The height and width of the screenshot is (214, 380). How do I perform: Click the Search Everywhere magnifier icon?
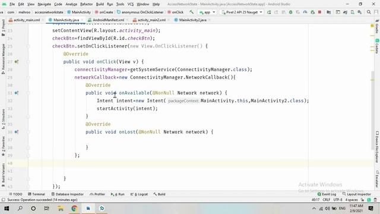[x=369, y=12]
